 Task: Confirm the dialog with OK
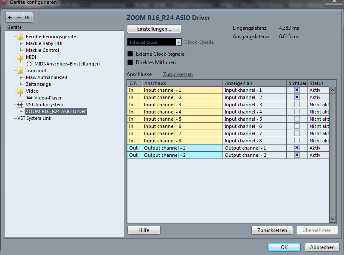coord(284,247)
